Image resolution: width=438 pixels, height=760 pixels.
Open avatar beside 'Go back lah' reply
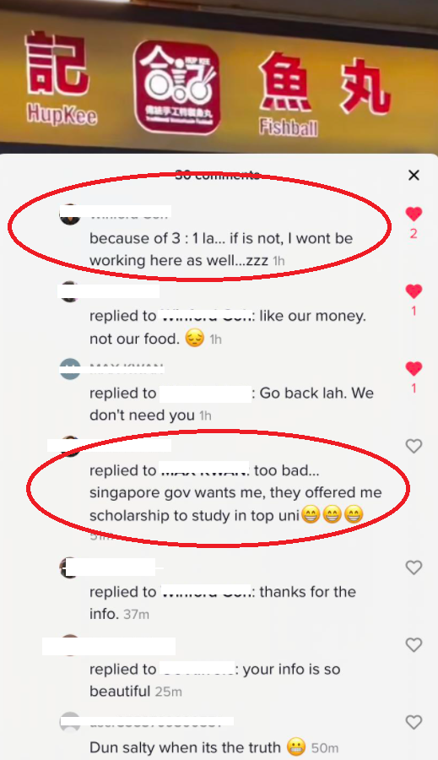pyautogui.click(x=70, y=369)
